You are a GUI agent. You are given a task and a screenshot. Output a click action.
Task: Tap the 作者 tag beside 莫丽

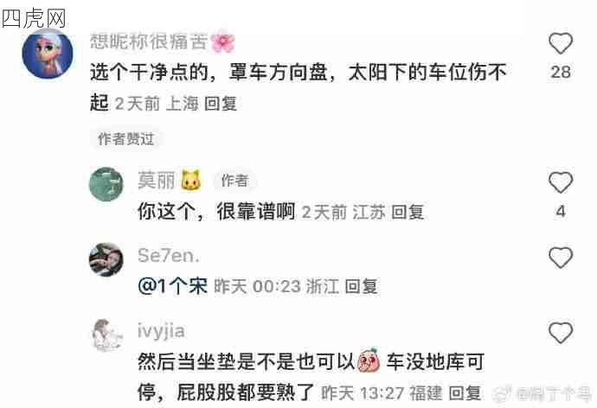(235, 181)
